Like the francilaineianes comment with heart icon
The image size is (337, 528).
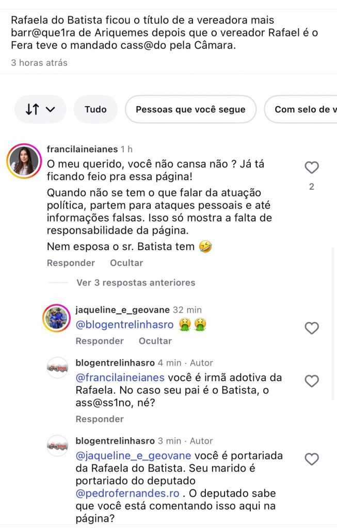coord(312,168)
